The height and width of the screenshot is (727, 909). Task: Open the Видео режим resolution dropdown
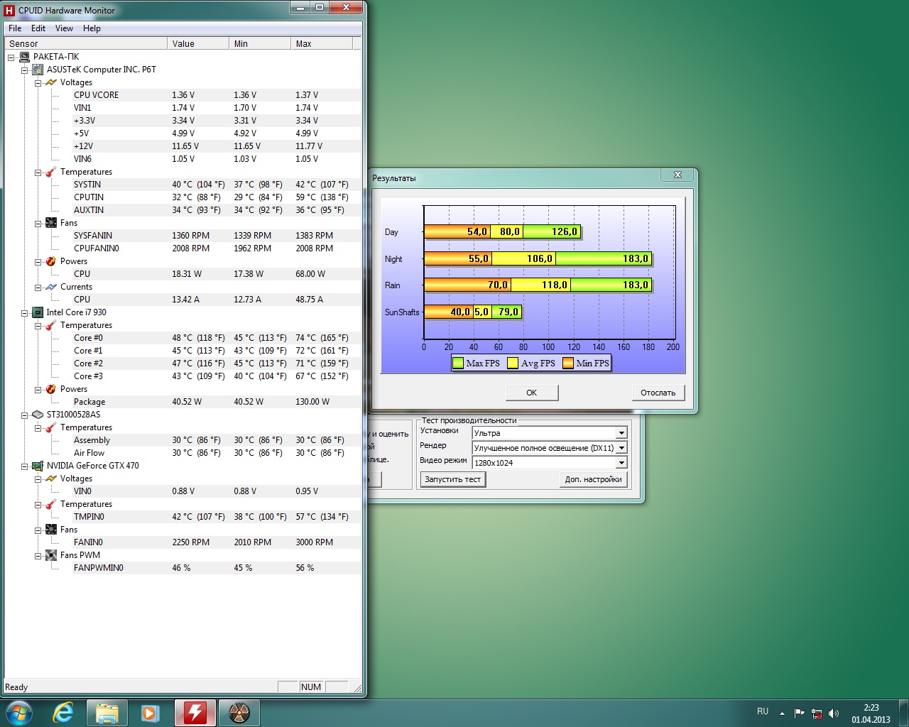pyautogui.click(x=621, y=463)
